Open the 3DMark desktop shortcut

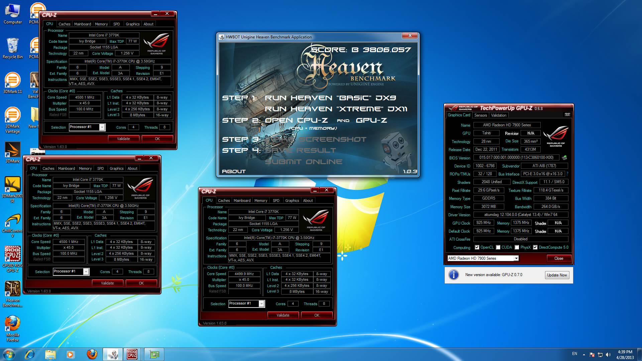coord(13,153)
